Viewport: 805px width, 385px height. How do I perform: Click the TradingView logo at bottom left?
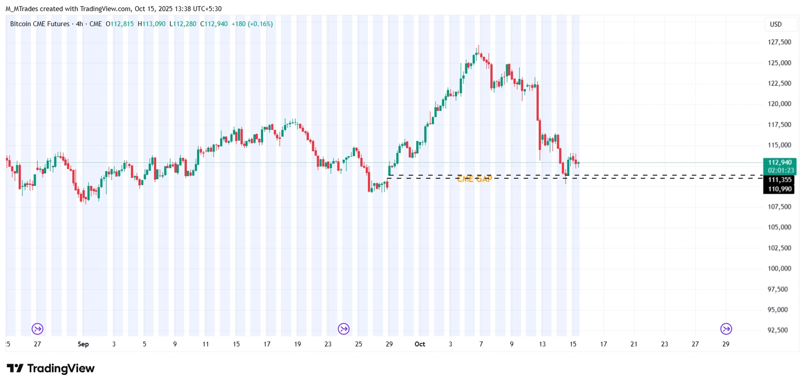(x=51, y=368)
